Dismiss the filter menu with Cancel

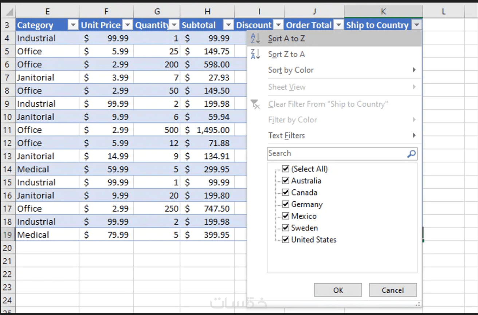pyautogui.click(x=393, y=290)
